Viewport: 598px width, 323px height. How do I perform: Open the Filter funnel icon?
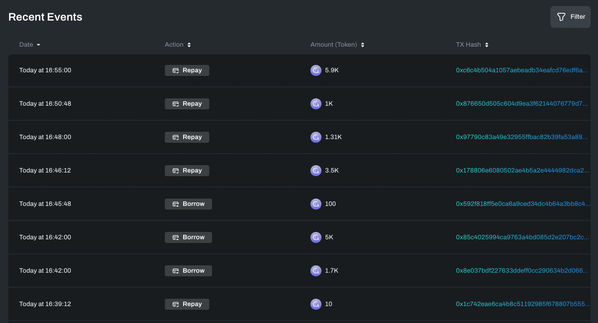click(x=561, y=17)
